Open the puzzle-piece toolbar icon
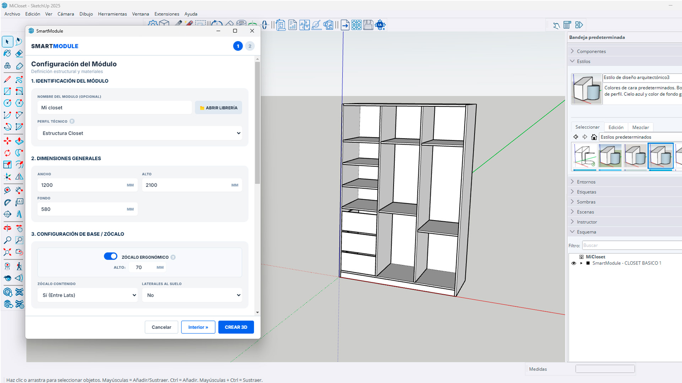Screen dimensions: 682x383 [304, 25]
